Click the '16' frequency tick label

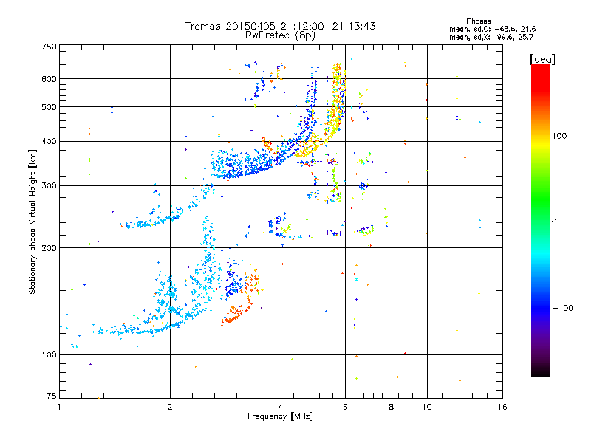(502, 407)
